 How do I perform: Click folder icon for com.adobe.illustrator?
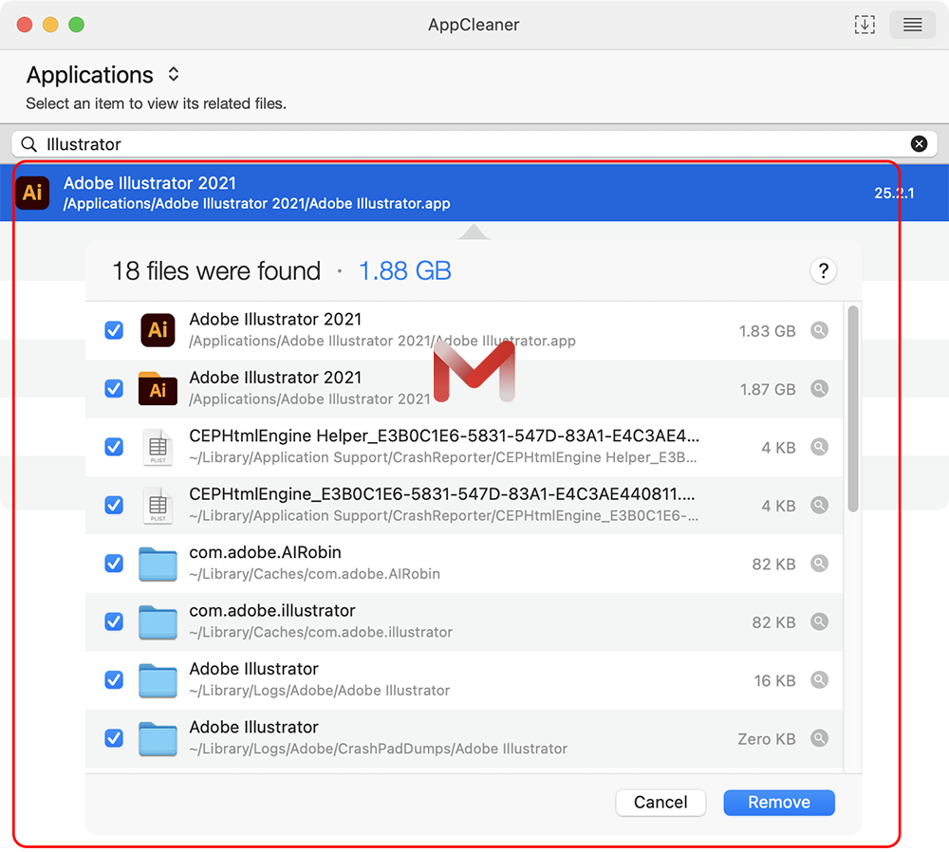coord(158,622)
